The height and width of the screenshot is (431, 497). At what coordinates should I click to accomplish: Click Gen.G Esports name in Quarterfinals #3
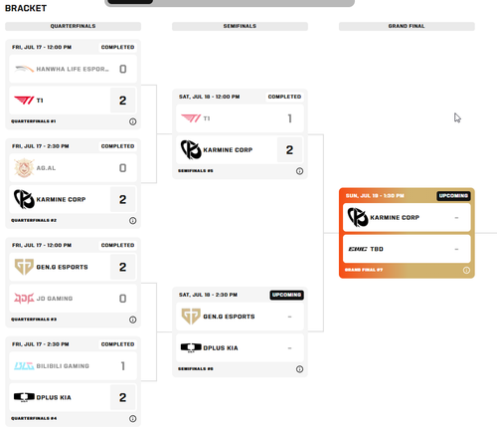tap(62, 267)
